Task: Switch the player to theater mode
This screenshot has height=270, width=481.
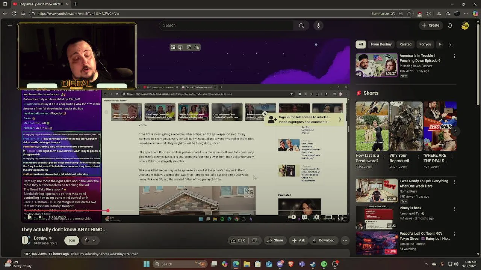Action: pos(328,217)
